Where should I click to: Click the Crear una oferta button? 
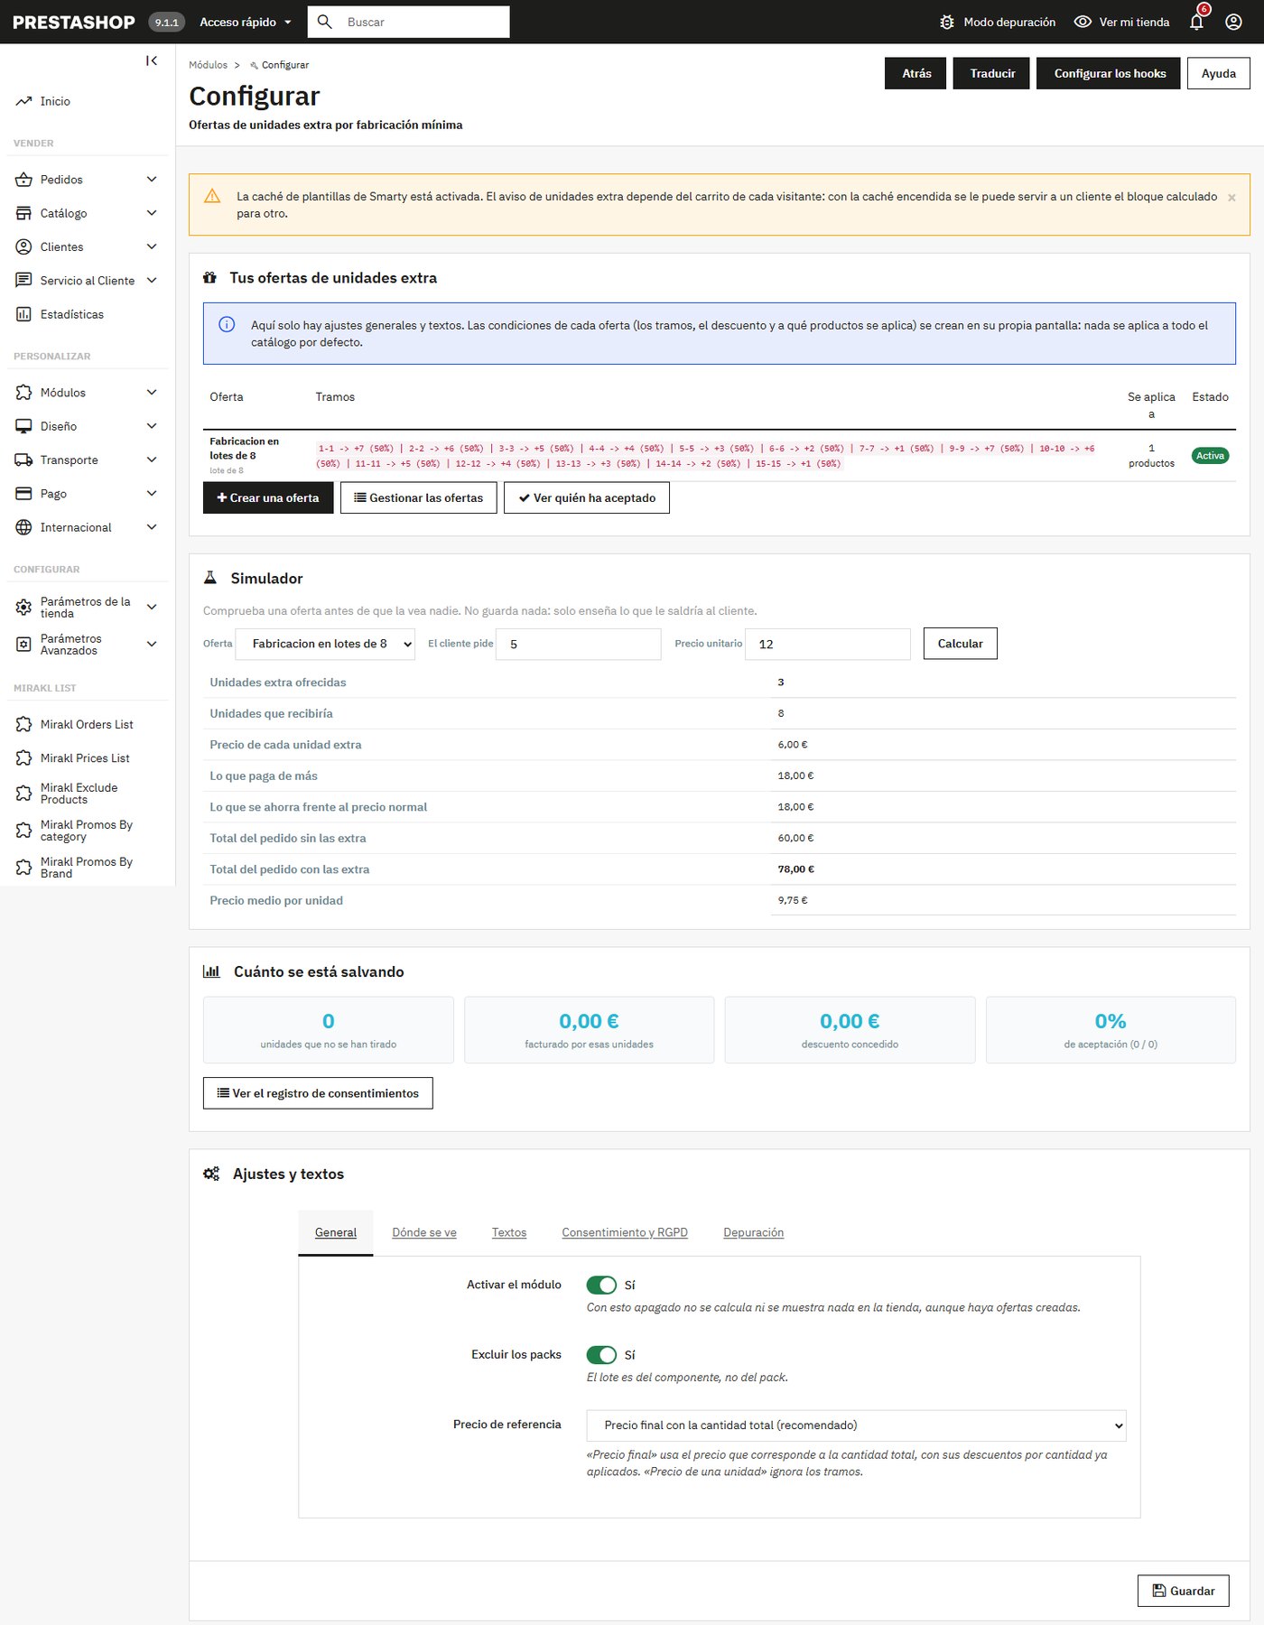tap(268, 497)
